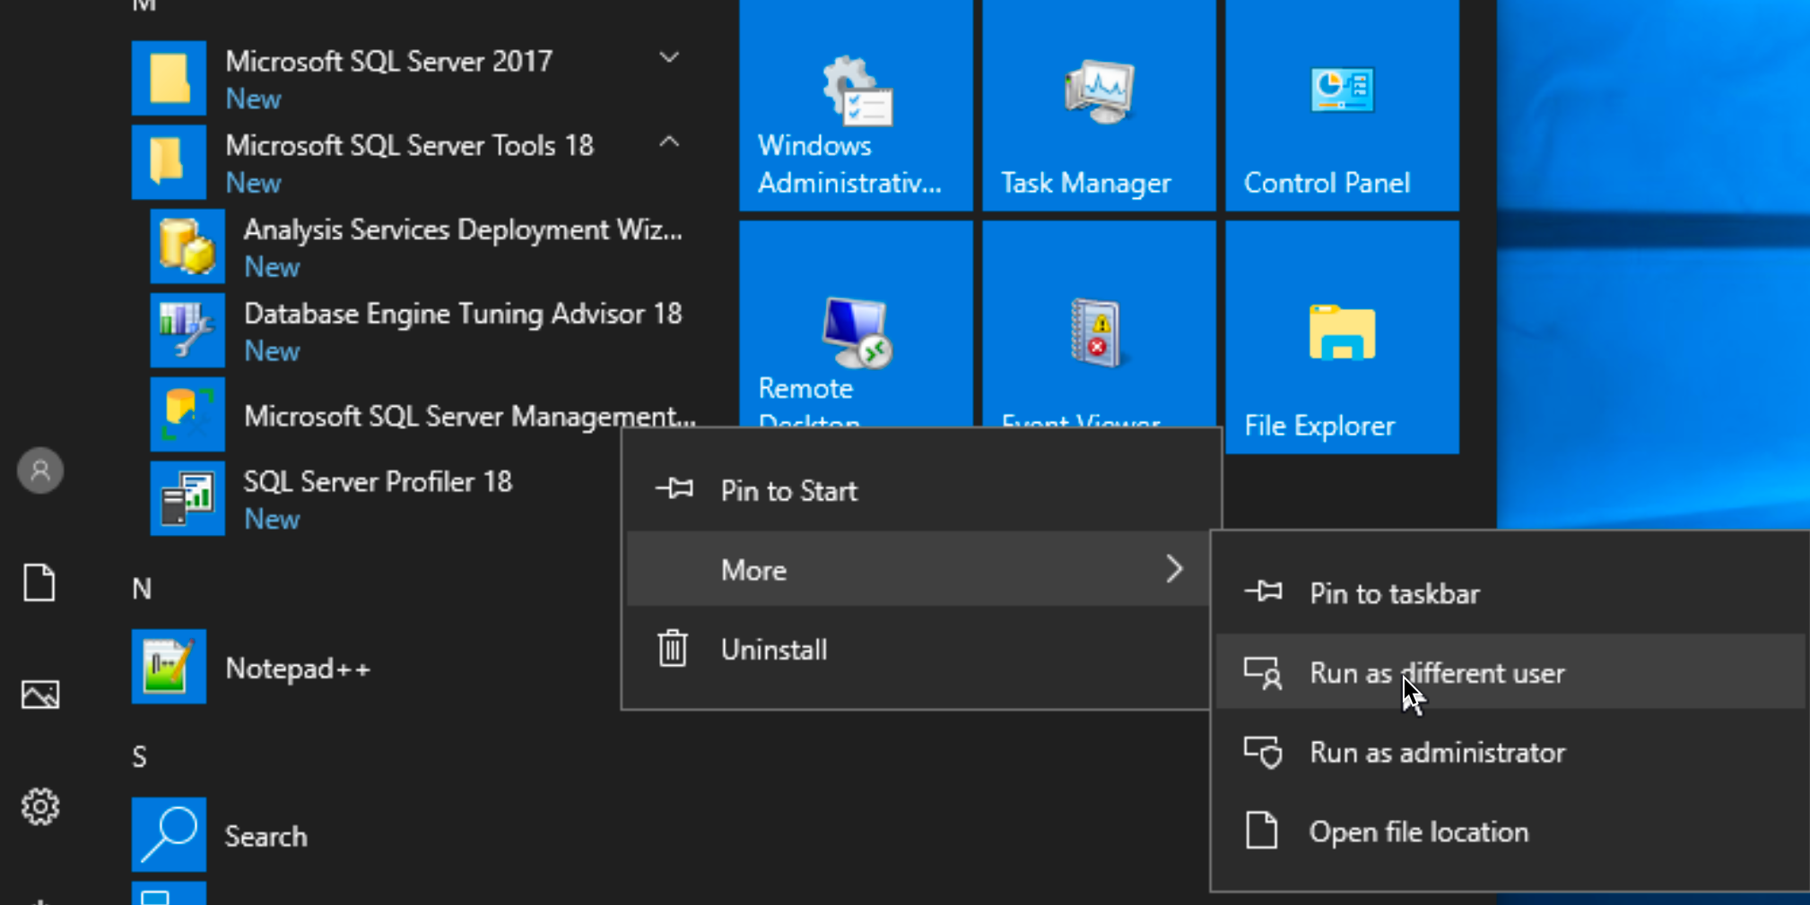Image resolution: width=1810 pixels, height=905 pixels.
Task: Select Pin to taskbar
Action: [x=1510, y=593]
